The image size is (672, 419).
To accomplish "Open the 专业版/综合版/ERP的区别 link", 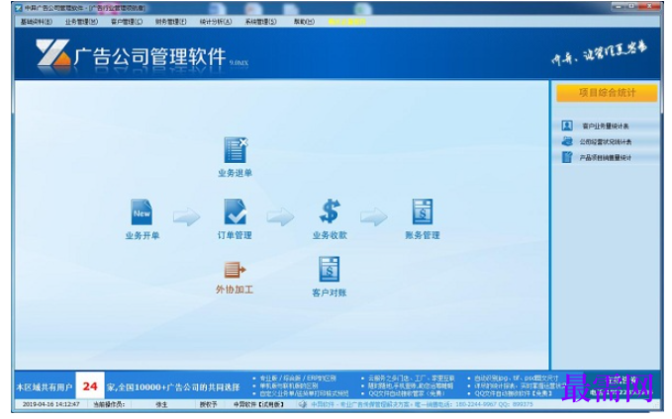I will click(x=298, y=378).
